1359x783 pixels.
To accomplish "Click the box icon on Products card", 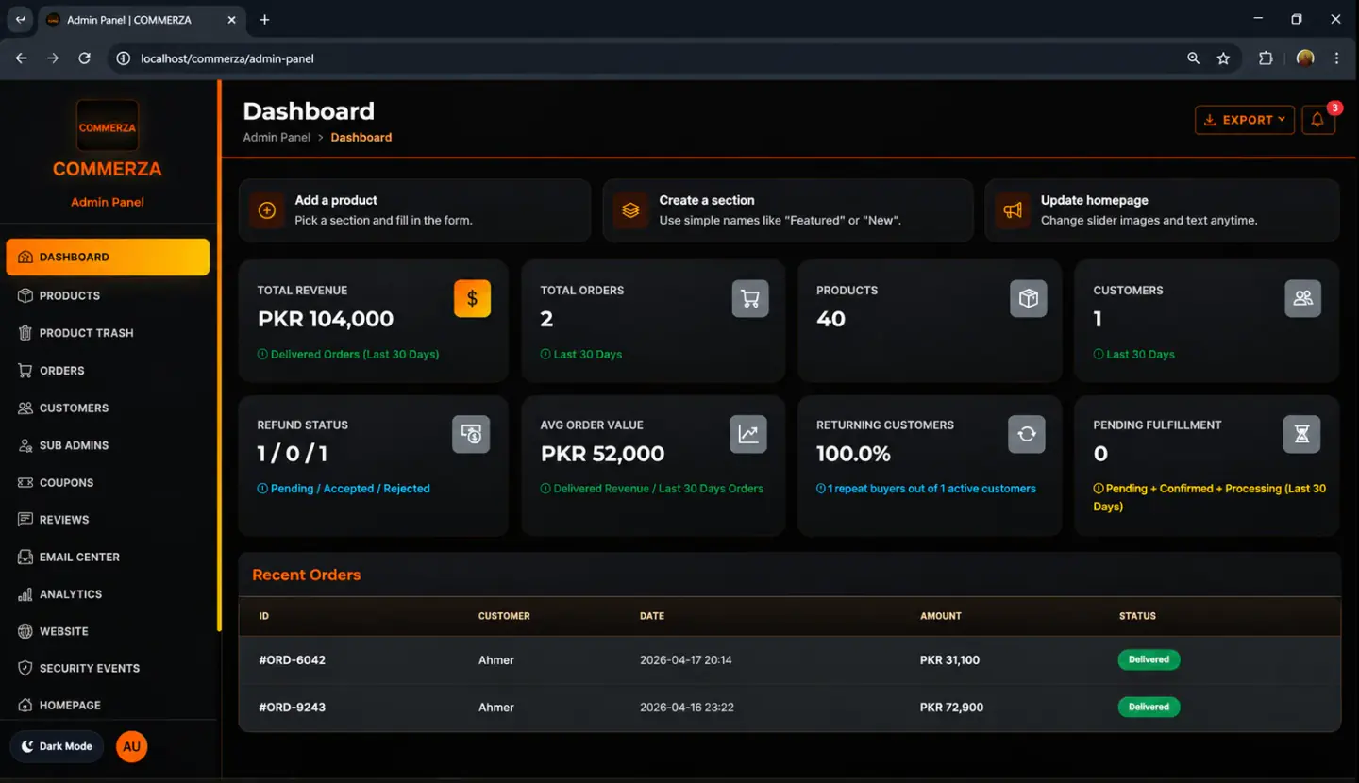I will click(1029, 299).
